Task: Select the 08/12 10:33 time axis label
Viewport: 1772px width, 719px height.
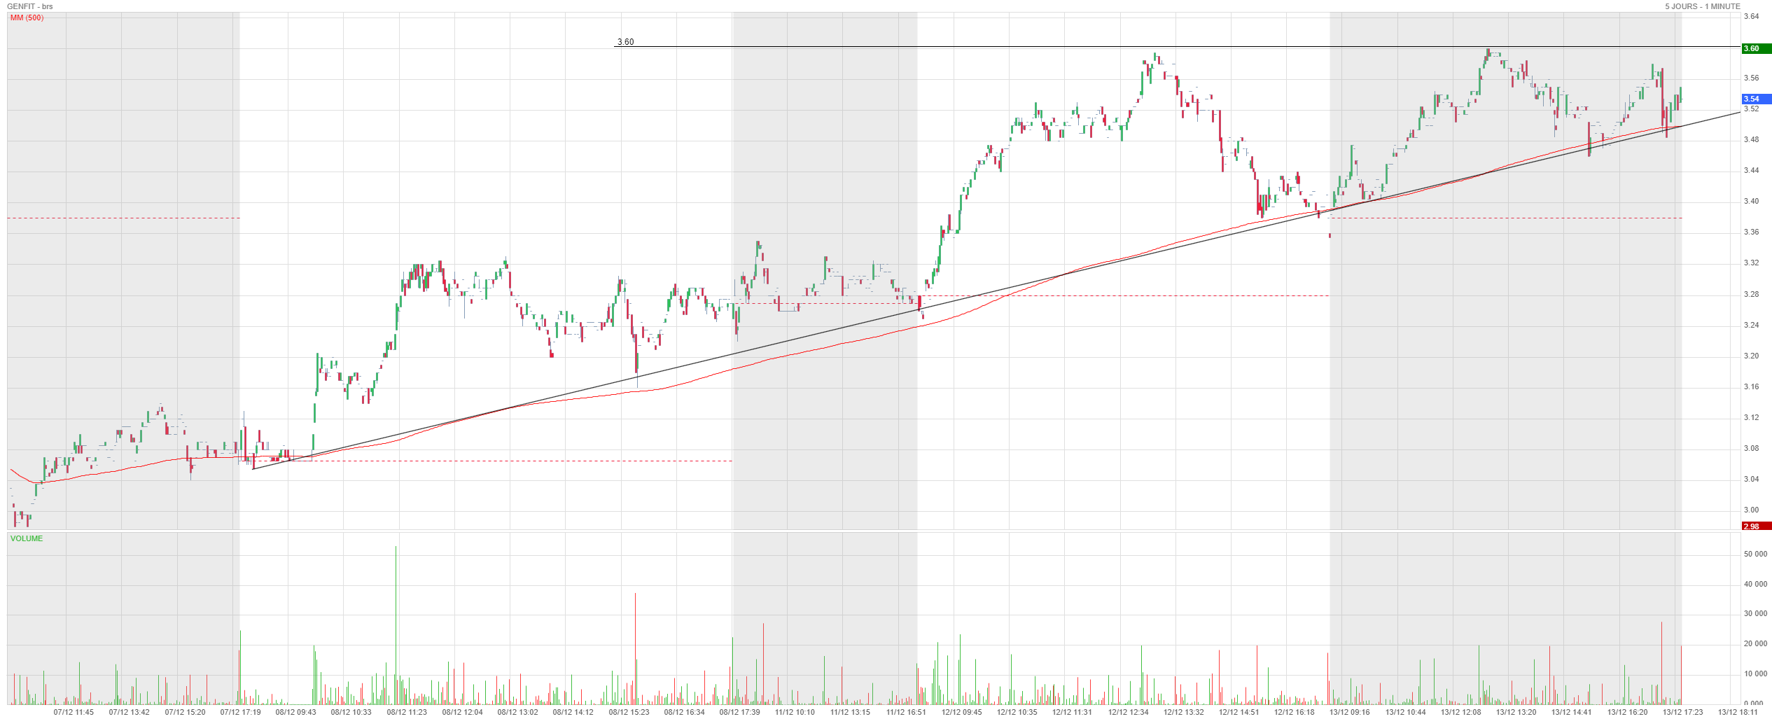Action: coord(351,712)
